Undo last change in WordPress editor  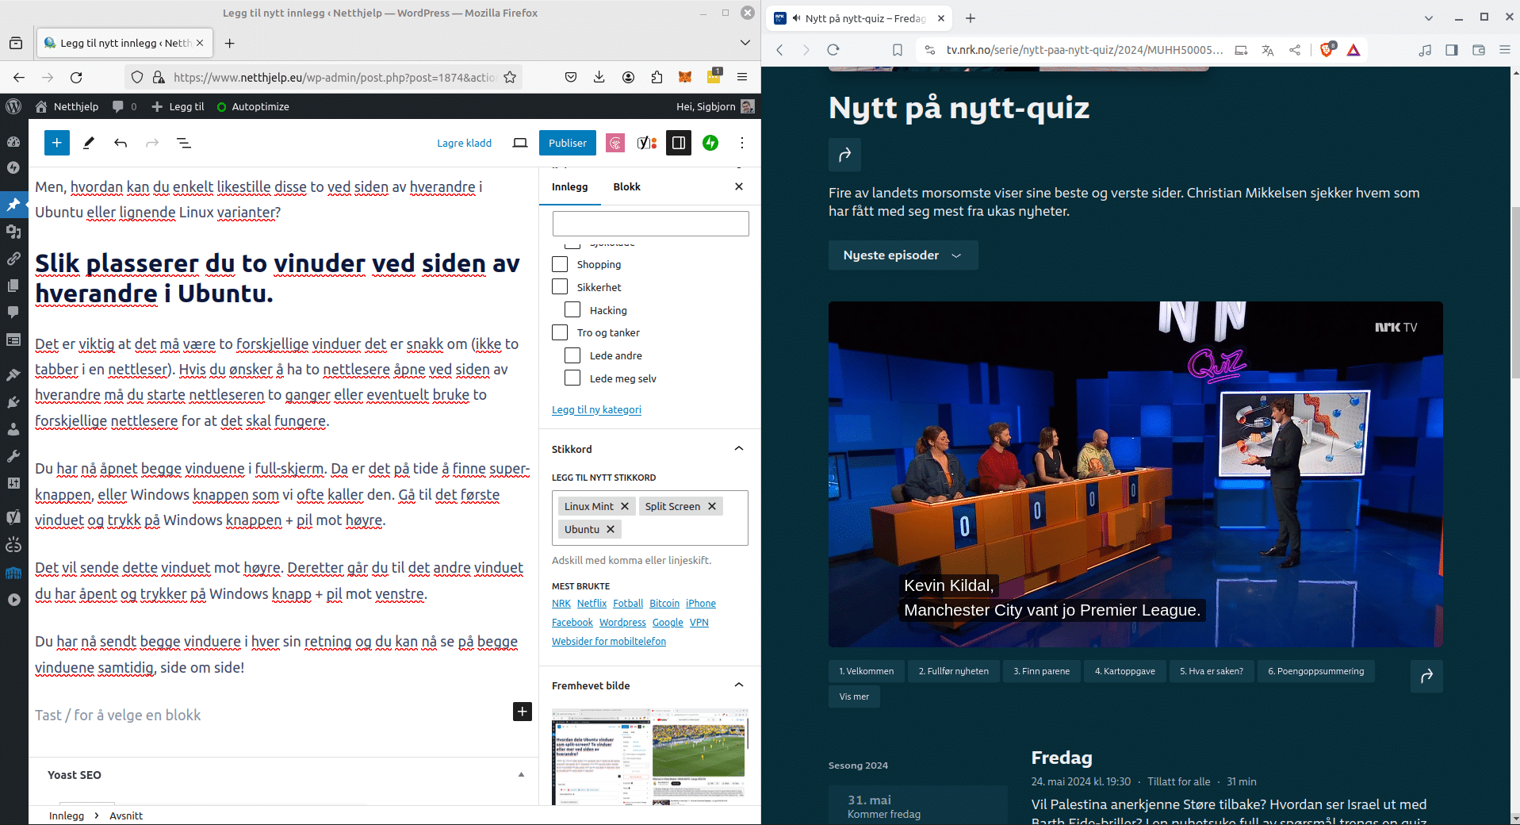pos(121,143)
